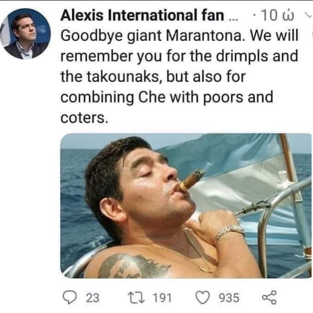Click the 23 replies count
313x313 pixels.
coord(93,298)
